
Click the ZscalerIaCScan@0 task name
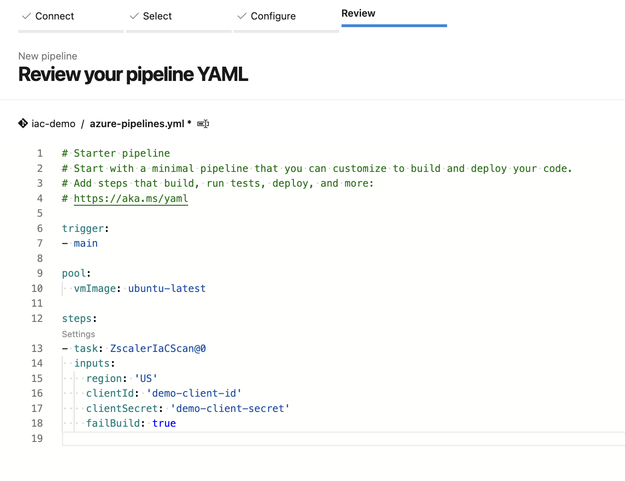point(158,349)
